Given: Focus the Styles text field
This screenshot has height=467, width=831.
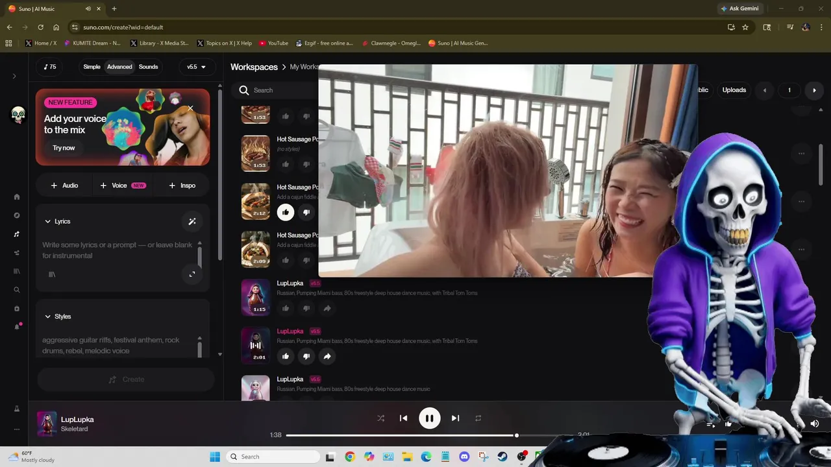Looking at the screenshot, I should click(x=118, y=345).
